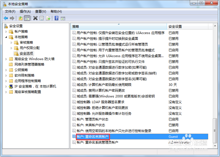Click the scrollbar down arrow
Image resolution: width=220 pixels, height=157 pixels.
215,146
